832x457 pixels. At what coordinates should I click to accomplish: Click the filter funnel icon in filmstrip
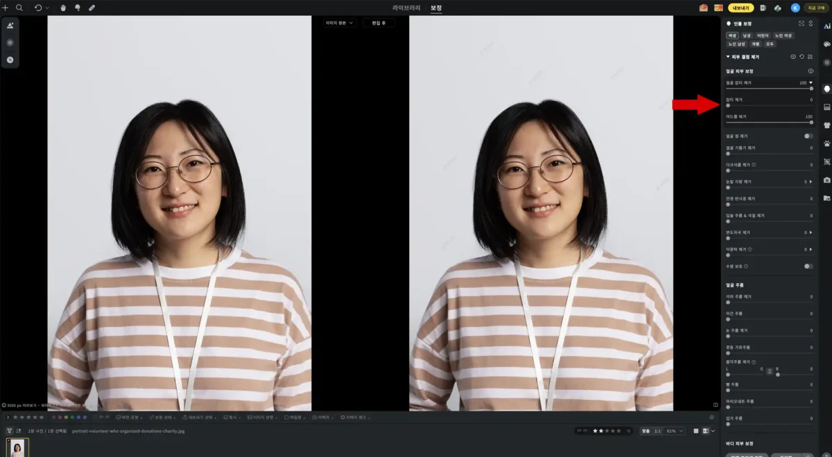coord(9,431)
